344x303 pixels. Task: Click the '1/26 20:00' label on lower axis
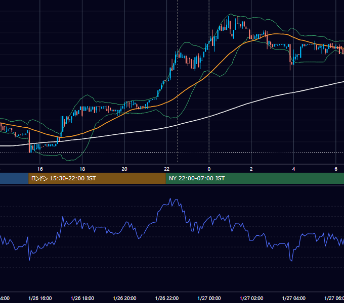[124, 298]
